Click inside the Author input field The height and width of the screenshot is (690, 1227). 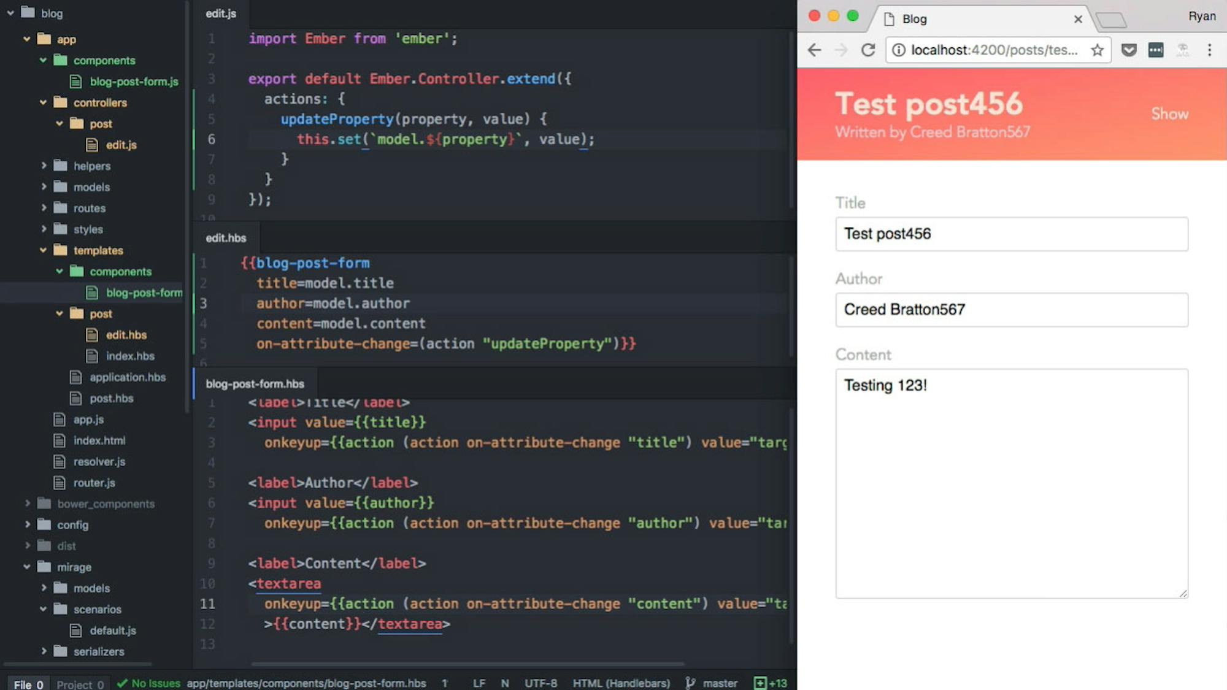tap(1011, 310)
